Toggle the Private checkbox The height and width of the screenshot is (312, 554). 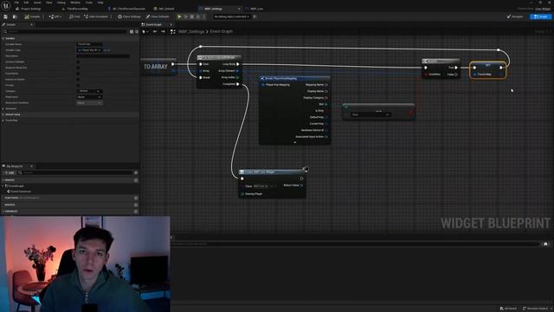(x=78, y=85)
